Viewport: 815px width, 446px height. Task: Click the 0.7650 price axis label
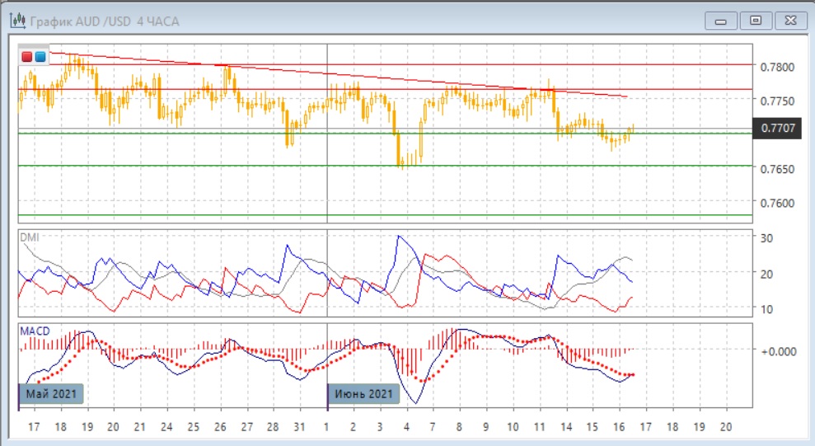pyautogui.click(x=777, y=169)
